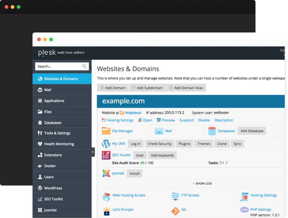
Task: Click the Add Subdomain button
Action: [147, 88]
